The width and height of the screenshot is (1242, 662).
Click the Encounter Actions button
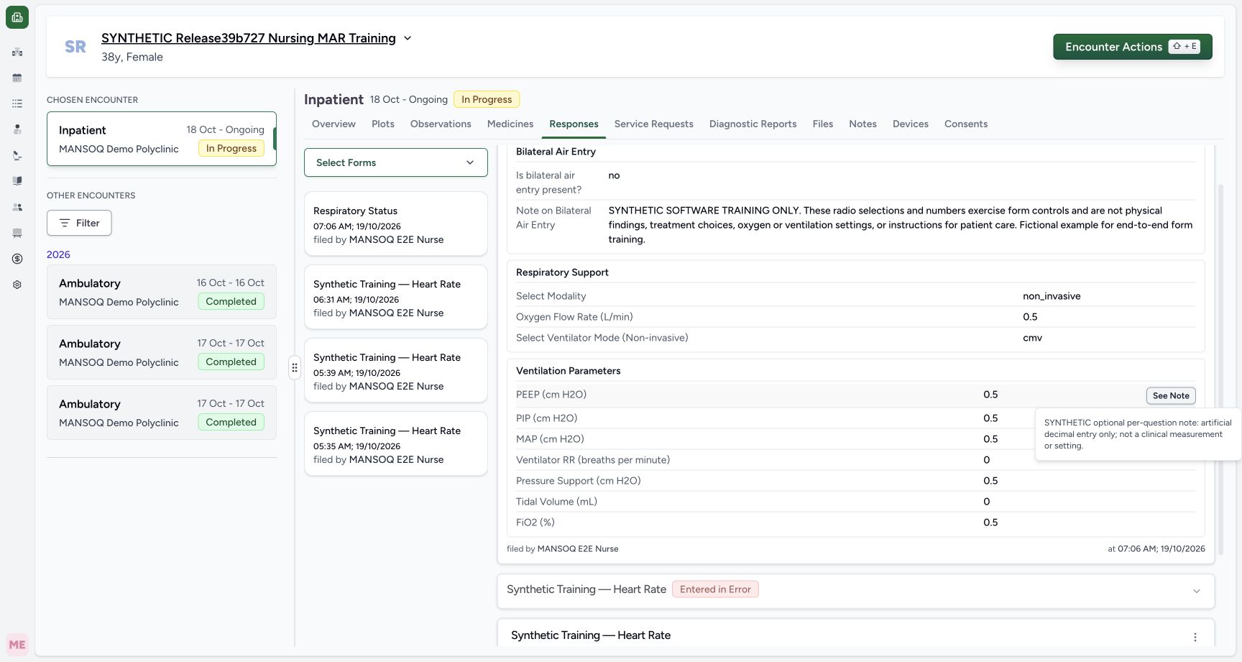click(x=1133, y=47)
